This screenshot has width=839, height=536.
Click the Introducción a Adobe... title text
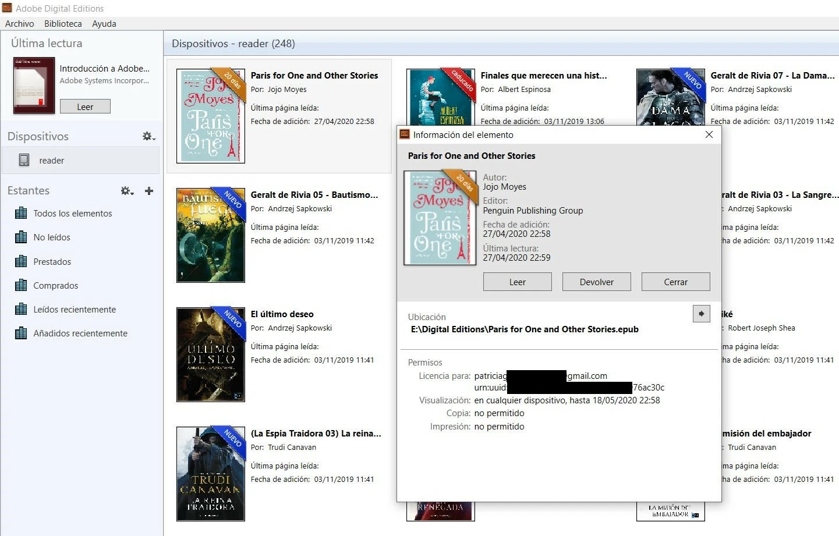point(105,69)
